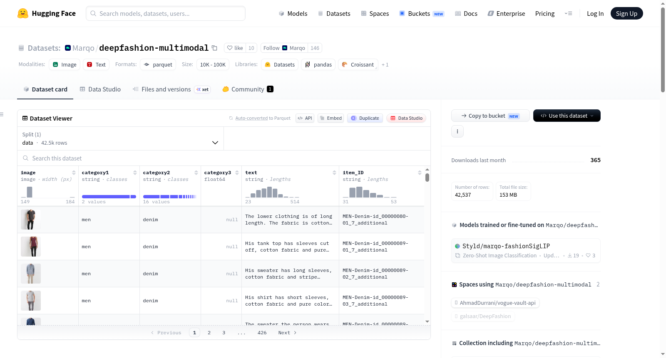The width and height of the screenshot is (666, 358).
Task: Select the Croissant library tag
Action: (358, 64)
